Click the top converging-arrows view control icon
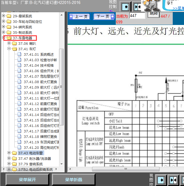The height and width of the screenshot is (186, 184). (137, 7)
